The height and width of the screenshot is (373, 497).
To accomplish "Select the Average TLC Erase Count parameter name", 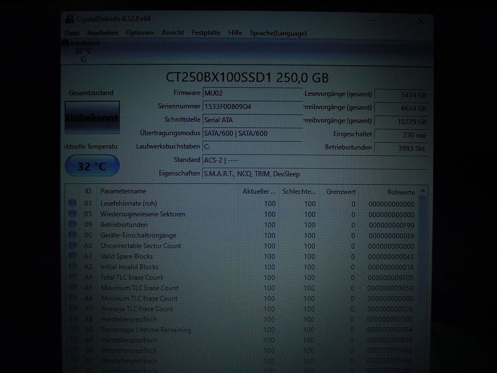I will (x=137, y=308).
